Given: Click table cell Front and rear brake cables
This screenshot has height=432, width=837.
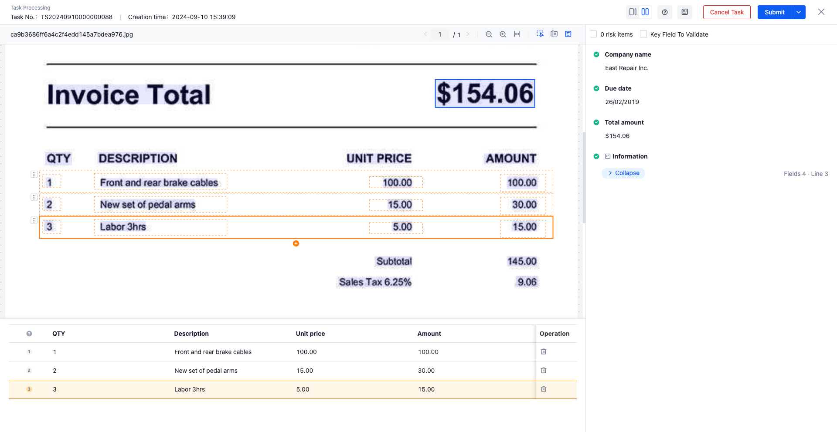Looking at the screenshot, I should (213, 352).
